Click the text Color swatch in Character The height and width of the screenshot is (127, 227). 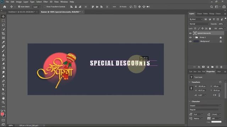pos(216,122)
